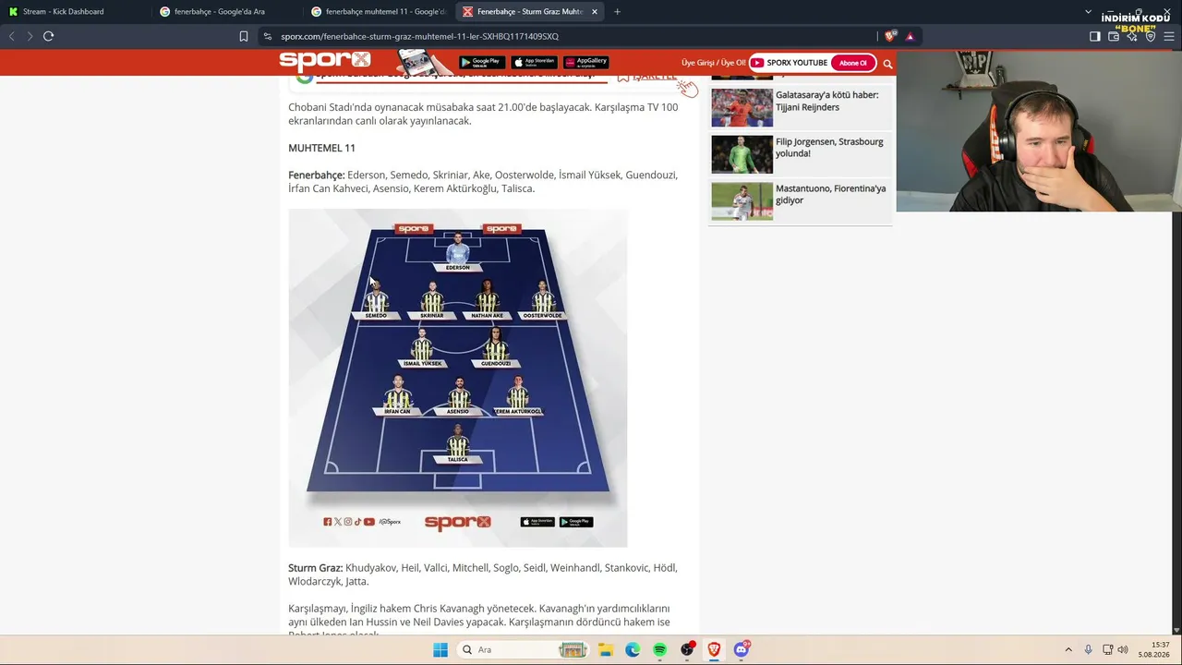1182x665 pixels.
Task: Switch to fenerbahçe muhtemel 11 Google tab
Action: (379, 12)
